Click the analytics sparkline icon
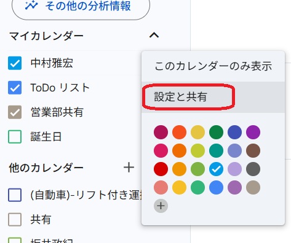This screenshot has height=243, width=291. point(31,6)
